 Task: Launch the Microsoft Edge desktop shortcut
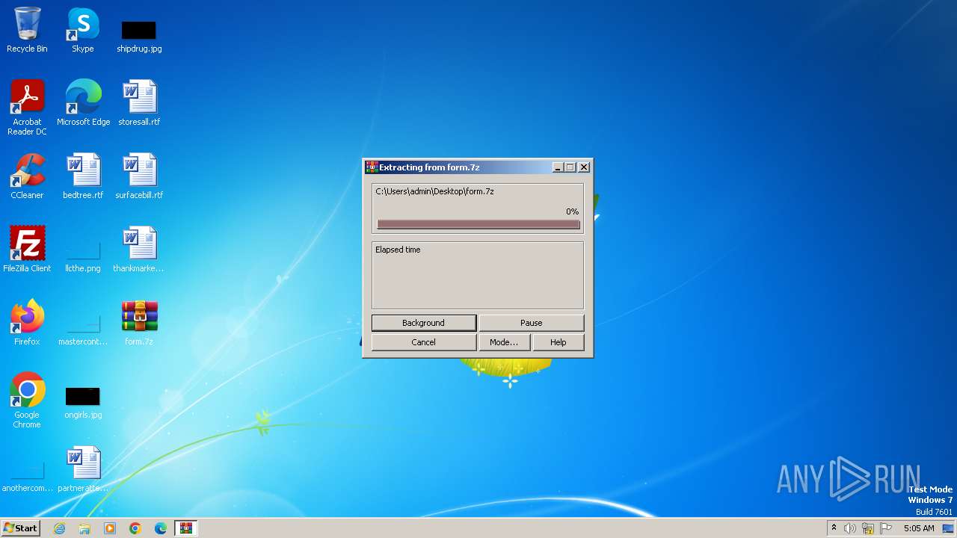coord(83,102)
